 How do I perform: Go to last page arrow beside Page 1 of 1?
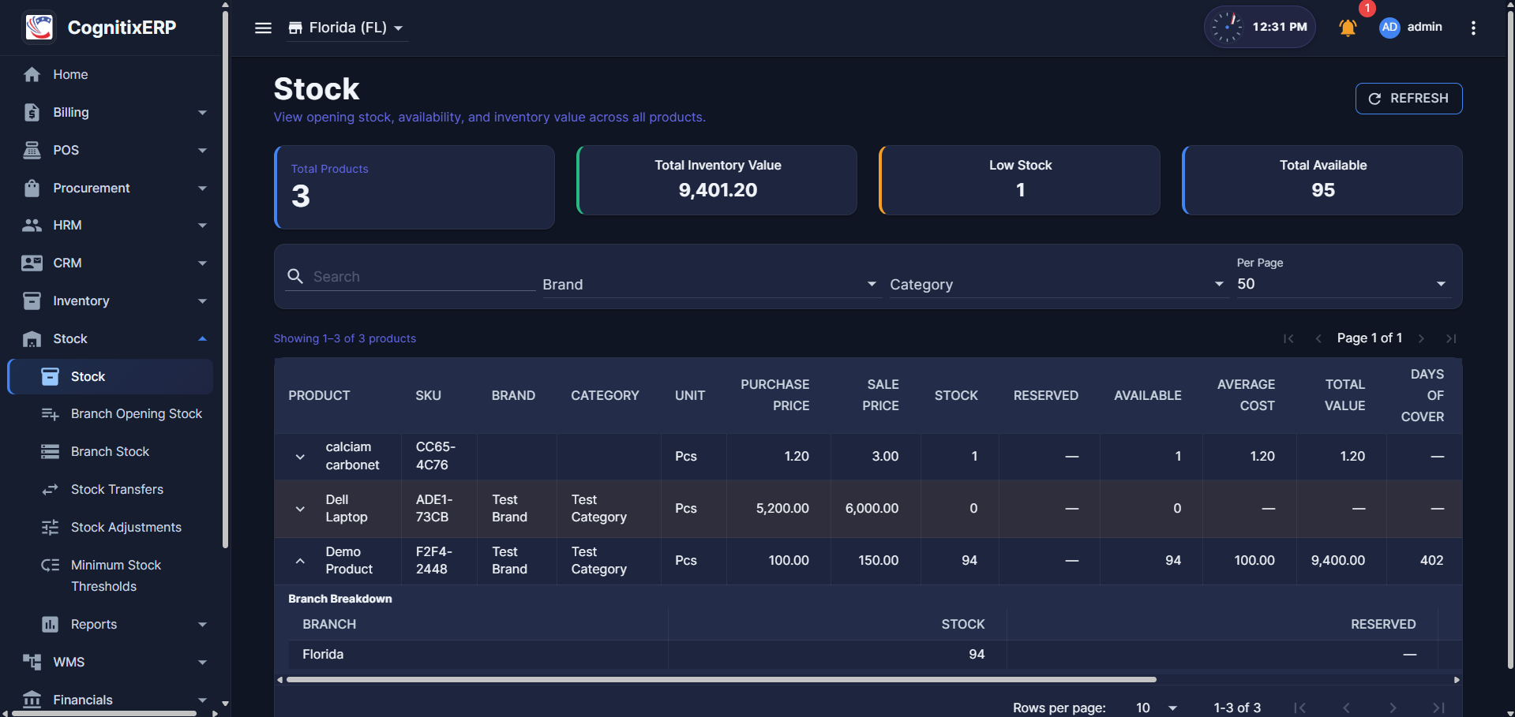pyautogui.click(x=1450, y=338)
